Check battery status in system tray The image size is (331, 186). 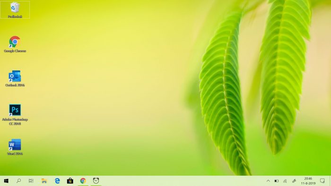277,181
